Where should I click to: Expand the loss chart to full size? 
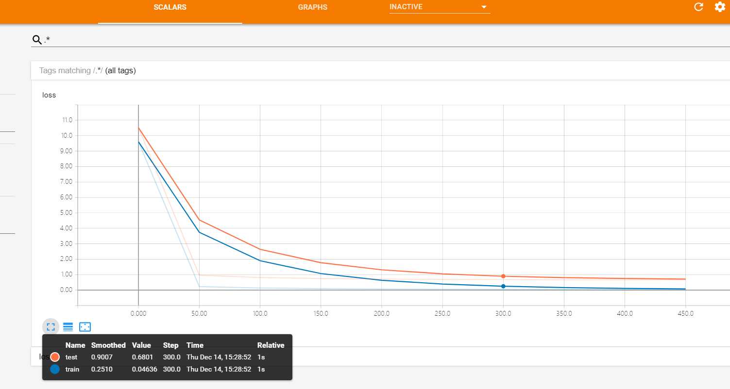(51, 327)
